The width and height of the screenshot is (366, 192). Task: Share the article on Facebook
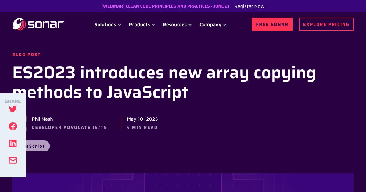click(x=13, y=126)
